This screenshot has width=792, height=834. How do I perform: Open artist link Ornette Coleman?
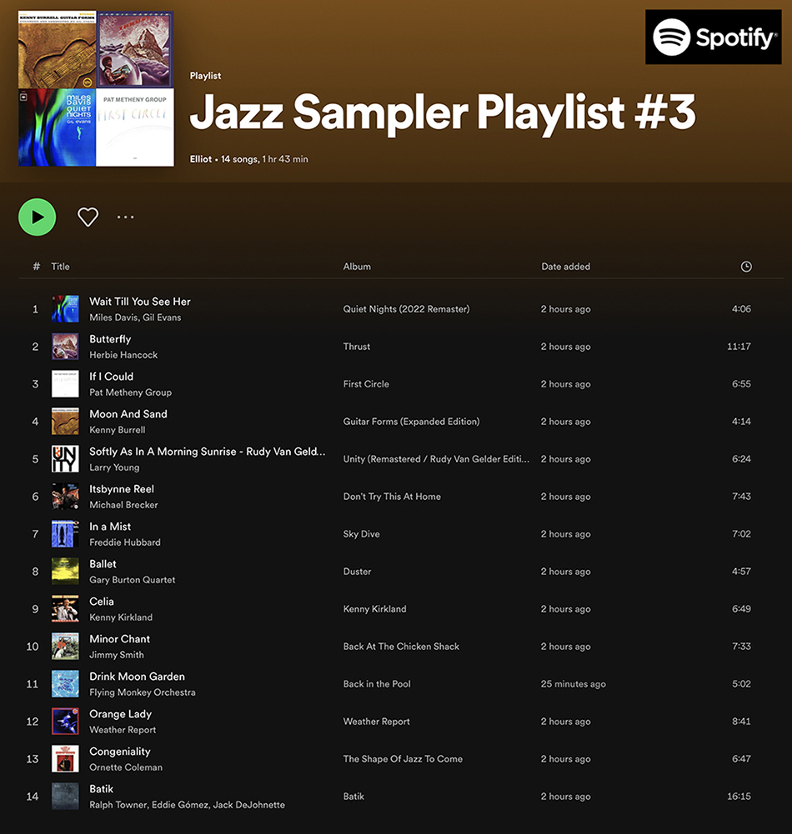[x=126, y=767]
